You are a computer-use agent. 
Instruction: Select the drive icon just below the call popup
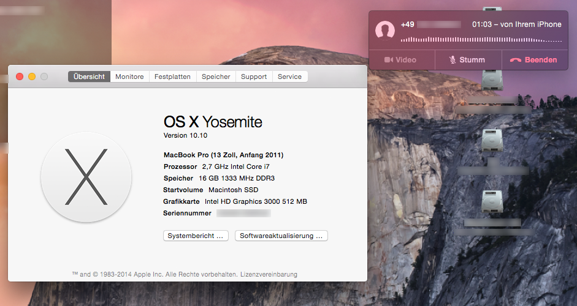492,80
